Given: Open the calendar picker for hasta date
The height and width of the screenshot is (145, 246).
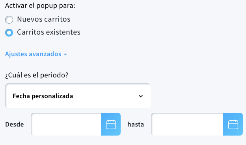Looking at the screenshot, I should [233, 124].
